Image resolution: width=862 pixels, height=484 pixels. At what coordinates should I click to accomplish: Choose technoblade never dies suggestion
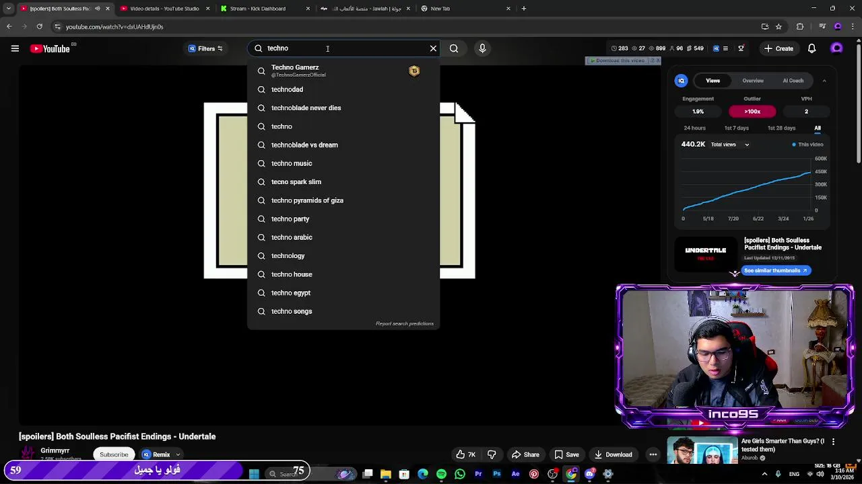(x=343, y=108)
